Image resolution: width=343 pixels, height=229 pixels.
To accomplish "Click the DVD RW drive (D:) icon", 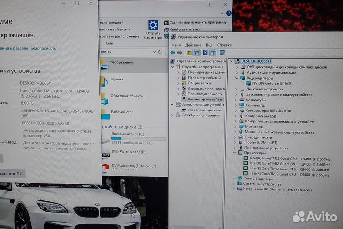I will coord(106,152).
